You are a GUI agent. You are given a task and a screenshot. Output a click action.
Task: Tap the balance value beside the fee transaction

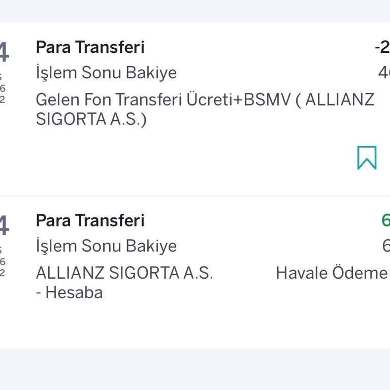point(384,73)
